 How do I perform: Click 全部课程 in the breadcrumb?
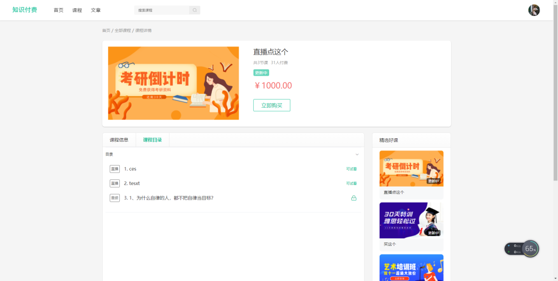click(123, 30)
